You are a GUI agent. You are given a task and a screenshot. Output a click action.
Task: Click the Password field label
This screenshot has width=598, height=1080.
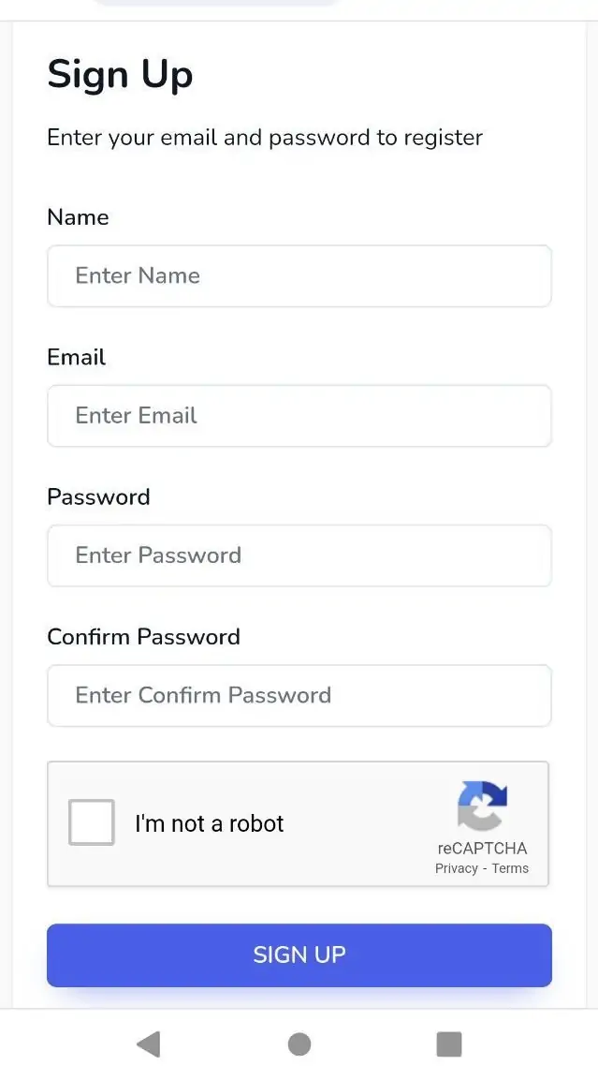click(x=98, y=496)
